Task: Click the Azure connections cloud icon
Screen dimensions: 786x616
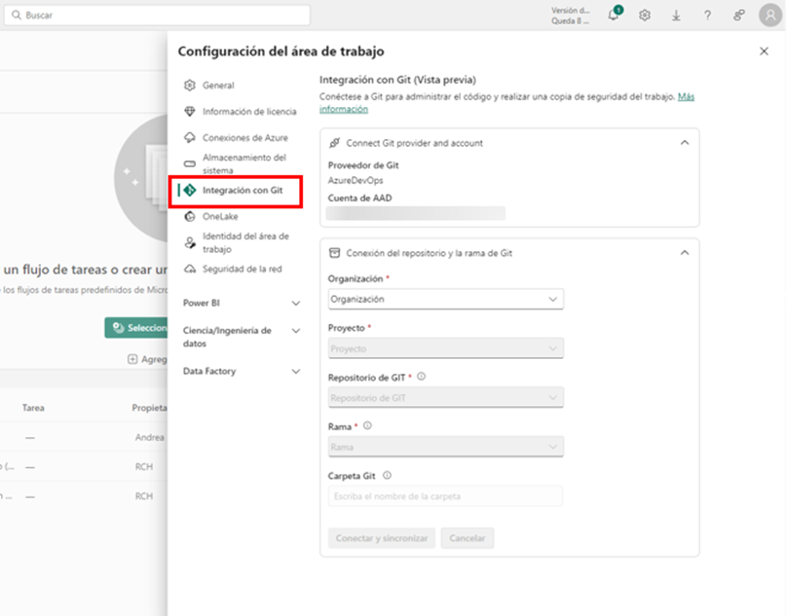Action: [190, 137]
